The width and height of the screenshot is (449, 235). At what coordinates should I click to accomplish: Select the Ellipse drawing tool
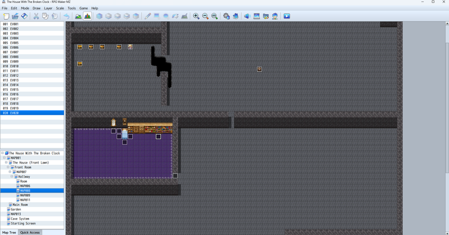click(166, 16)
